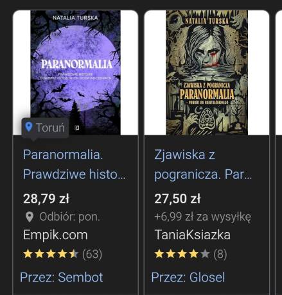Viewport: 282px width, 295px height.
Task: Click the Toruń location badge
Action: [45, 128]
